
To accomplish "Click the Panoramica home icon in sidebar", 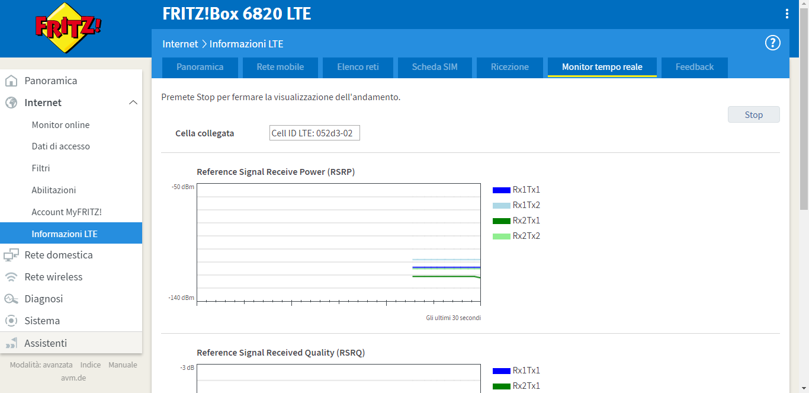I will (x=11, y=81).
